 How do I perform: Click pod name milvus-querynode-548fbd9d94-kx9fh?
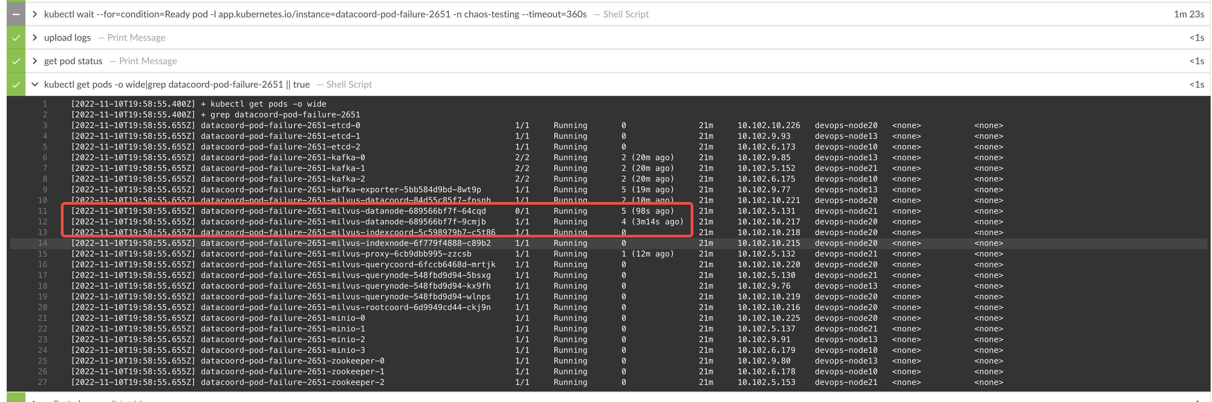411,286
